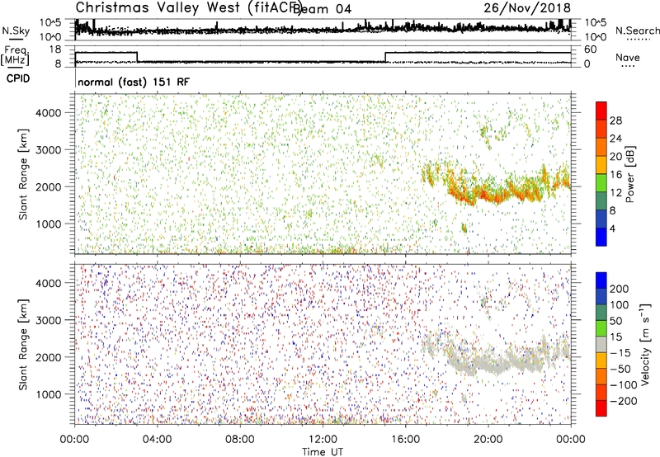Screen dimensions: 660x457
Task: Click the 'Power [dB]' colorbar title
Action: [x=630, y=174]
